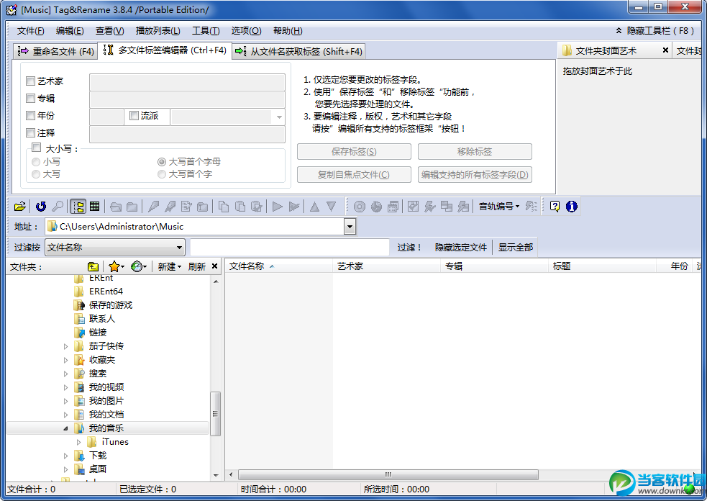The image size is (707, 501).
Task: Select the 大写首个字母 radio button
Action: (x=161, y=161)
